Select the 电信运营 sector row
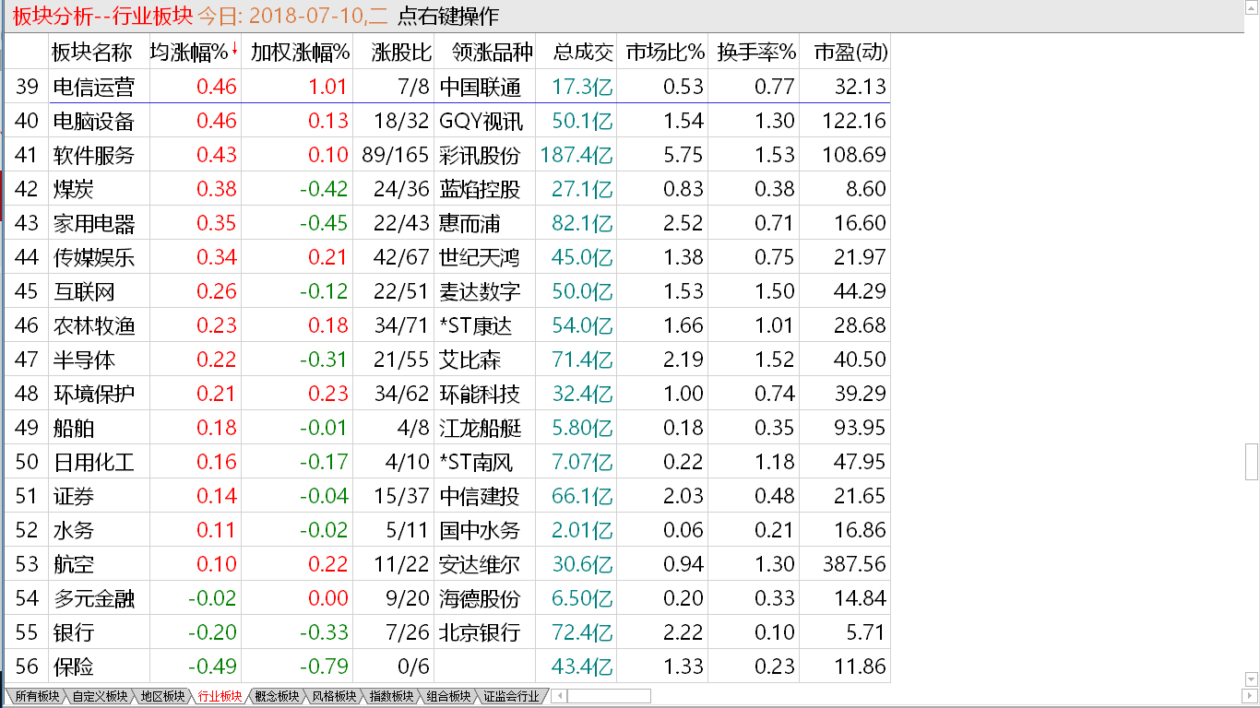The image size is (1260, 708). [447, 87]
